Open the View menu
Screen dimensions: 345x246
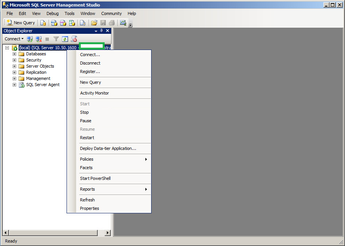click(x=36, y=13)
